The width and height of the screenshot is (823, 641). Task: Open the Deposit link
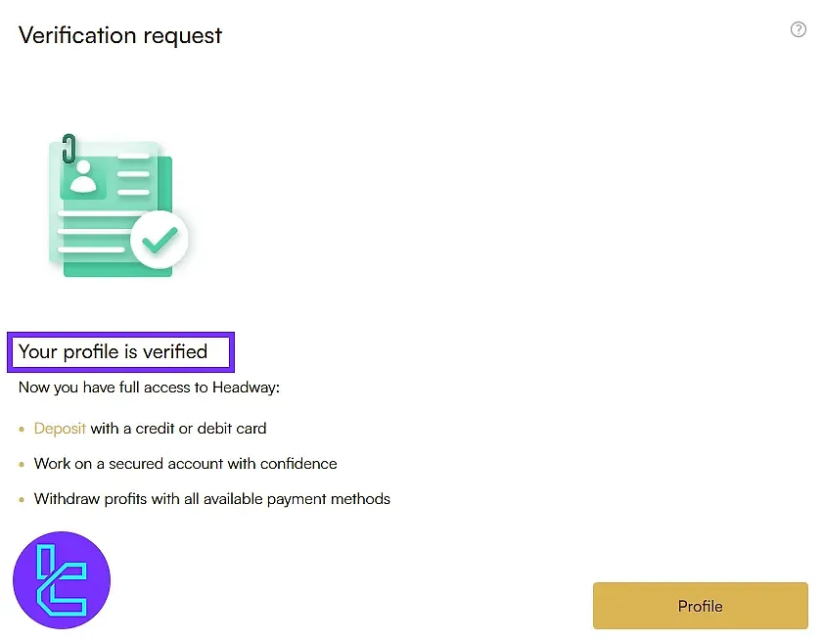point(60,428)
